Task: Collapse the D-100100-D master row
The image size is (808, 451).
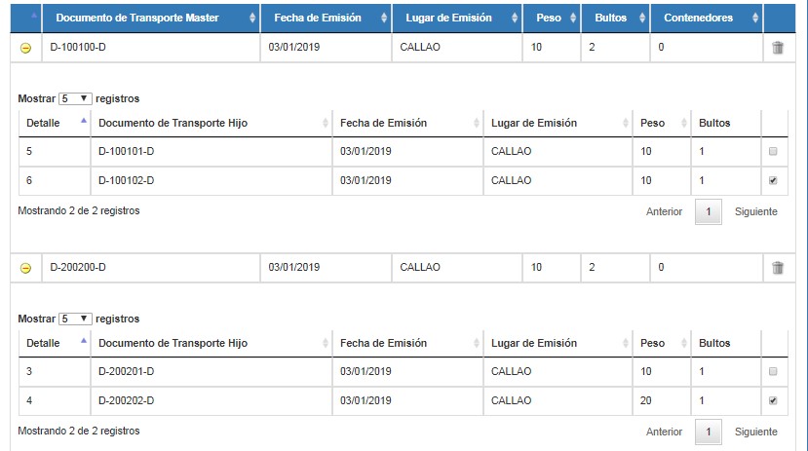Action: coord(25,48)
